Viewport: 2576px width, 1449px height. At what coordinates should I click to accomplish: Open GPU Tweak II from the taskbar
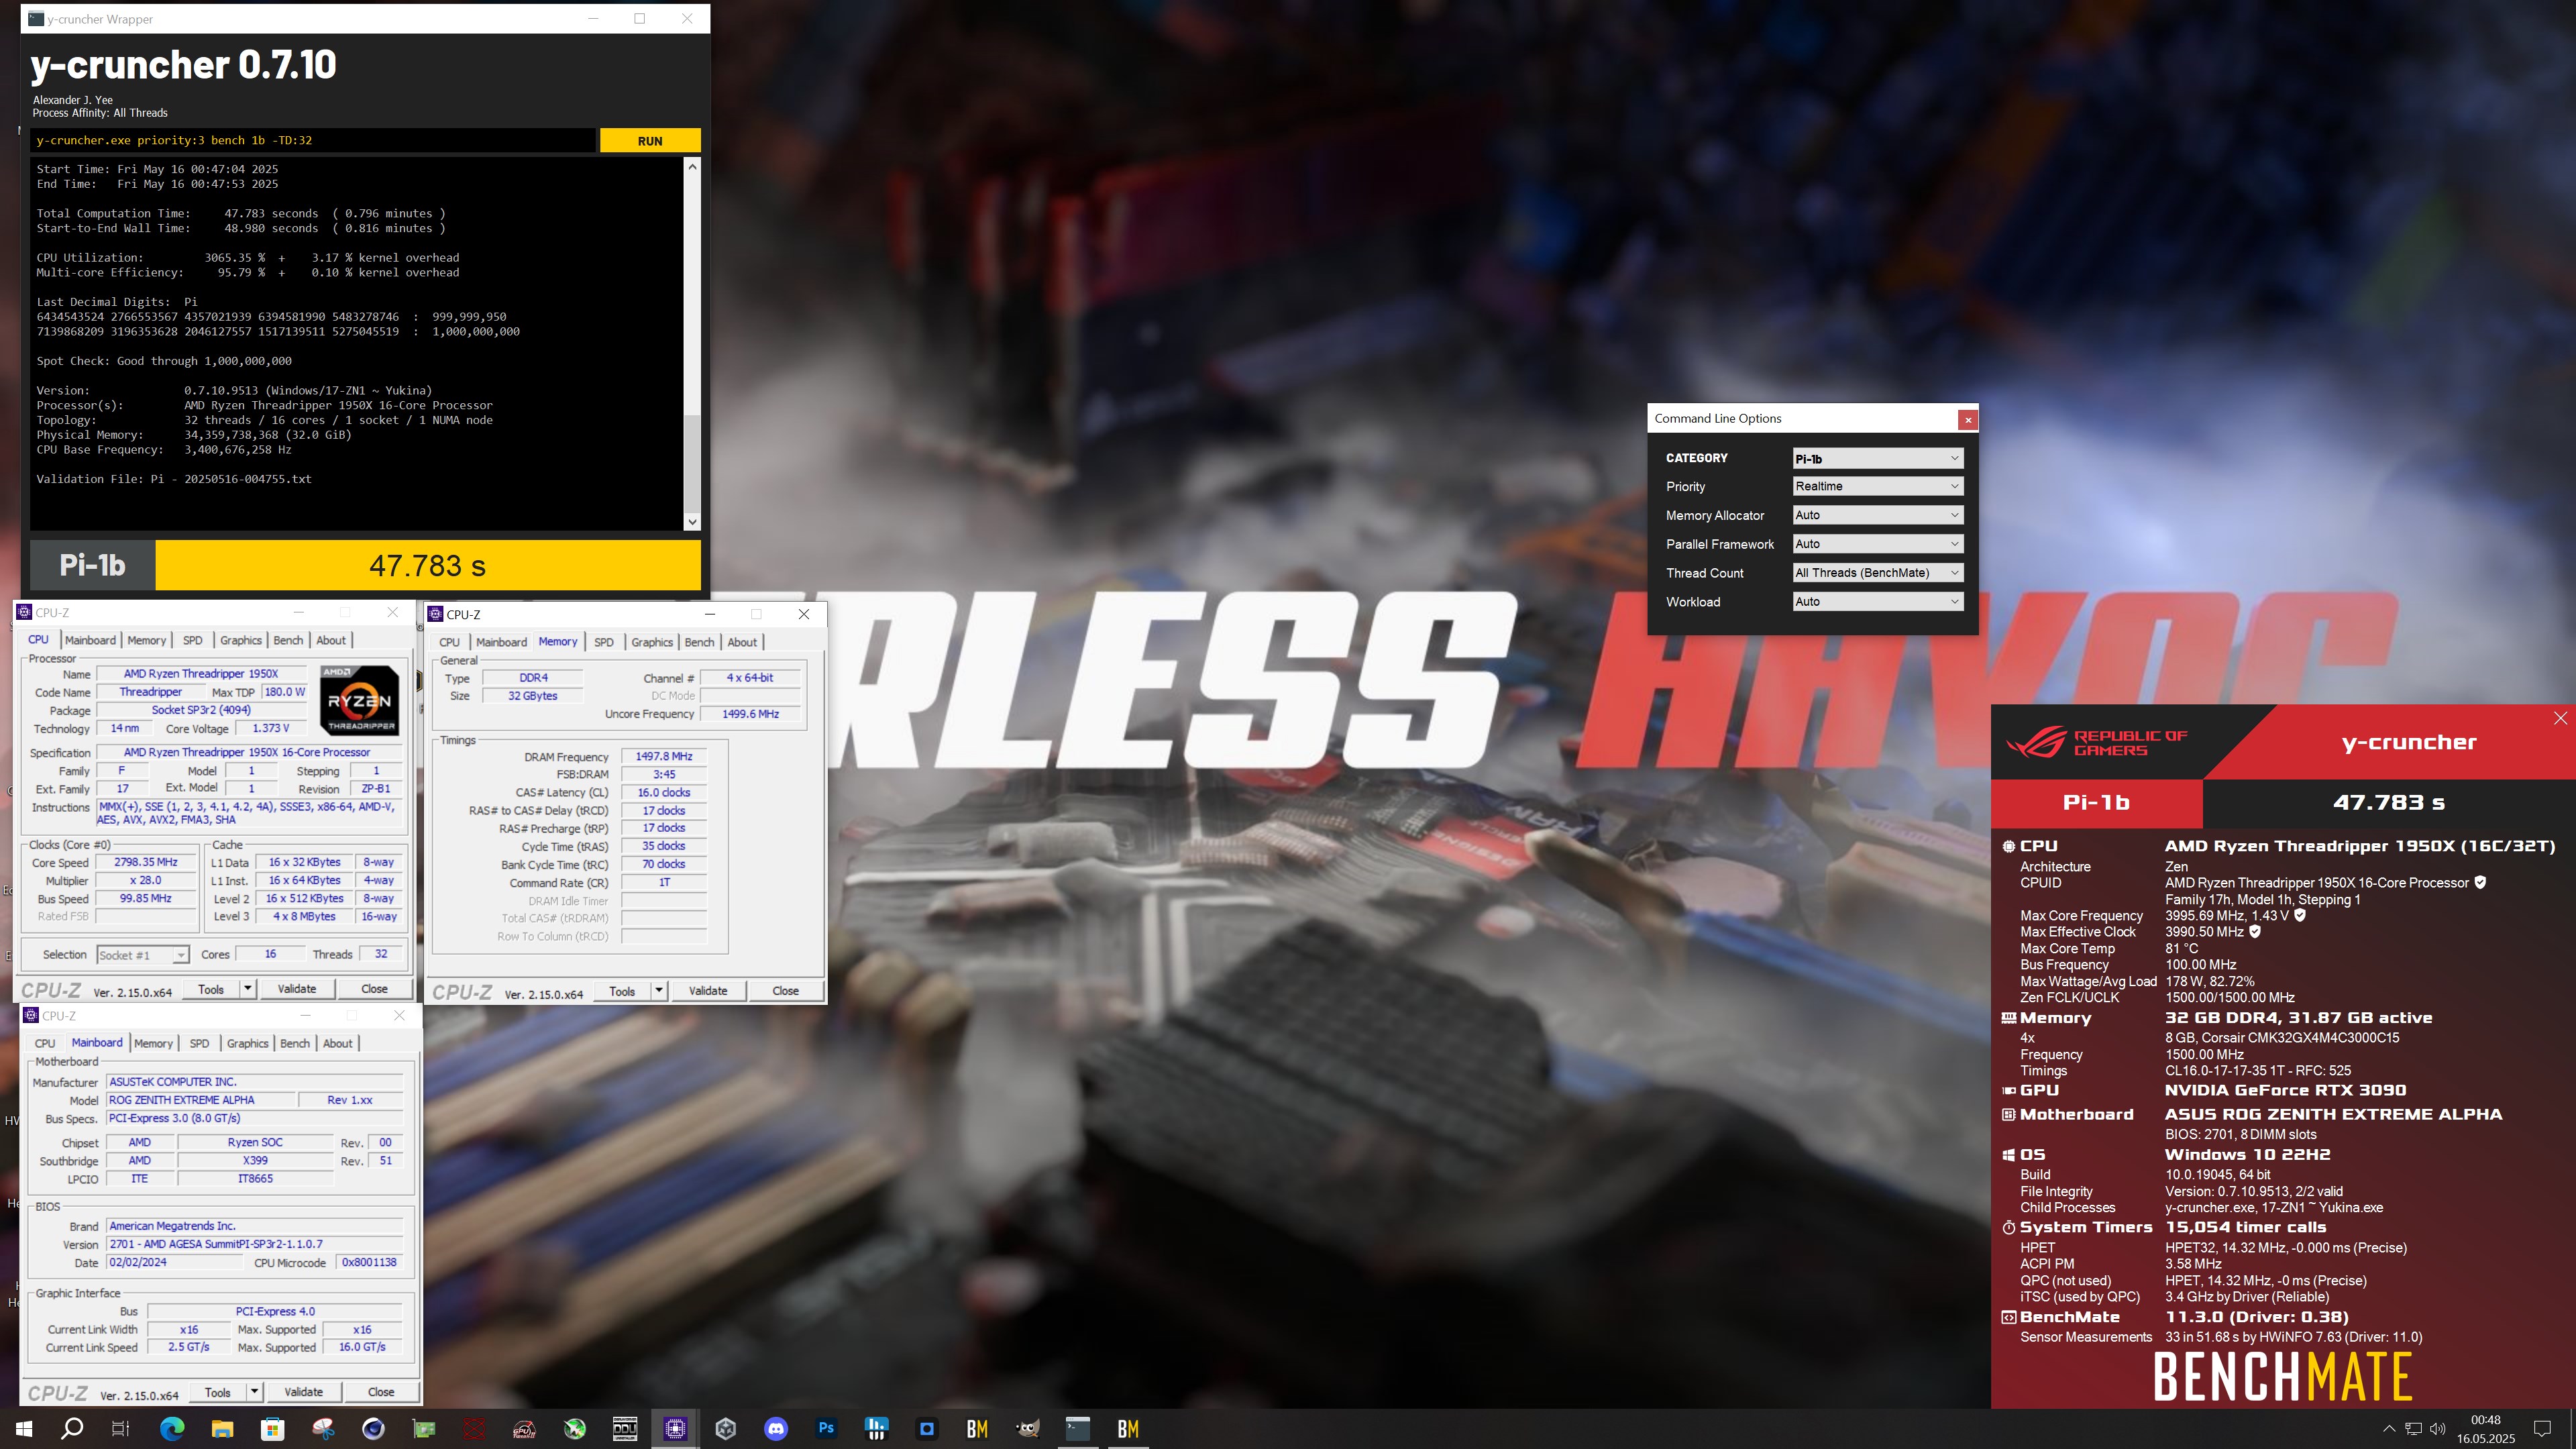tap(524, 1429)
